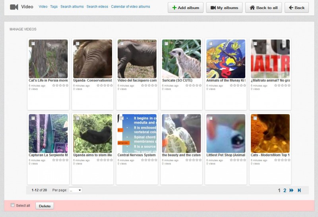Jump to last page using end-arrow icon
This screenshot has width=318, height=217.
coord(299,190)
